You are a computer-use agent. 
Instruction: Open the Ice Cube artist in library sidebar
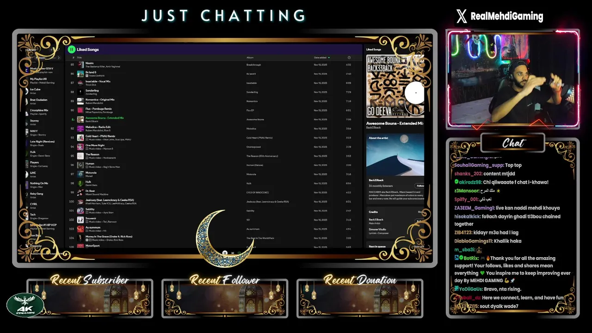point(42,91)
